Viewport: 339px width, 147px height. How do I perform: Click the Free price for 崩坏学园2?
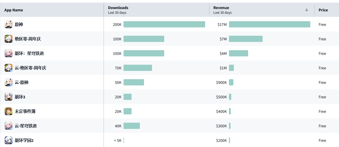tap(322, 141)
